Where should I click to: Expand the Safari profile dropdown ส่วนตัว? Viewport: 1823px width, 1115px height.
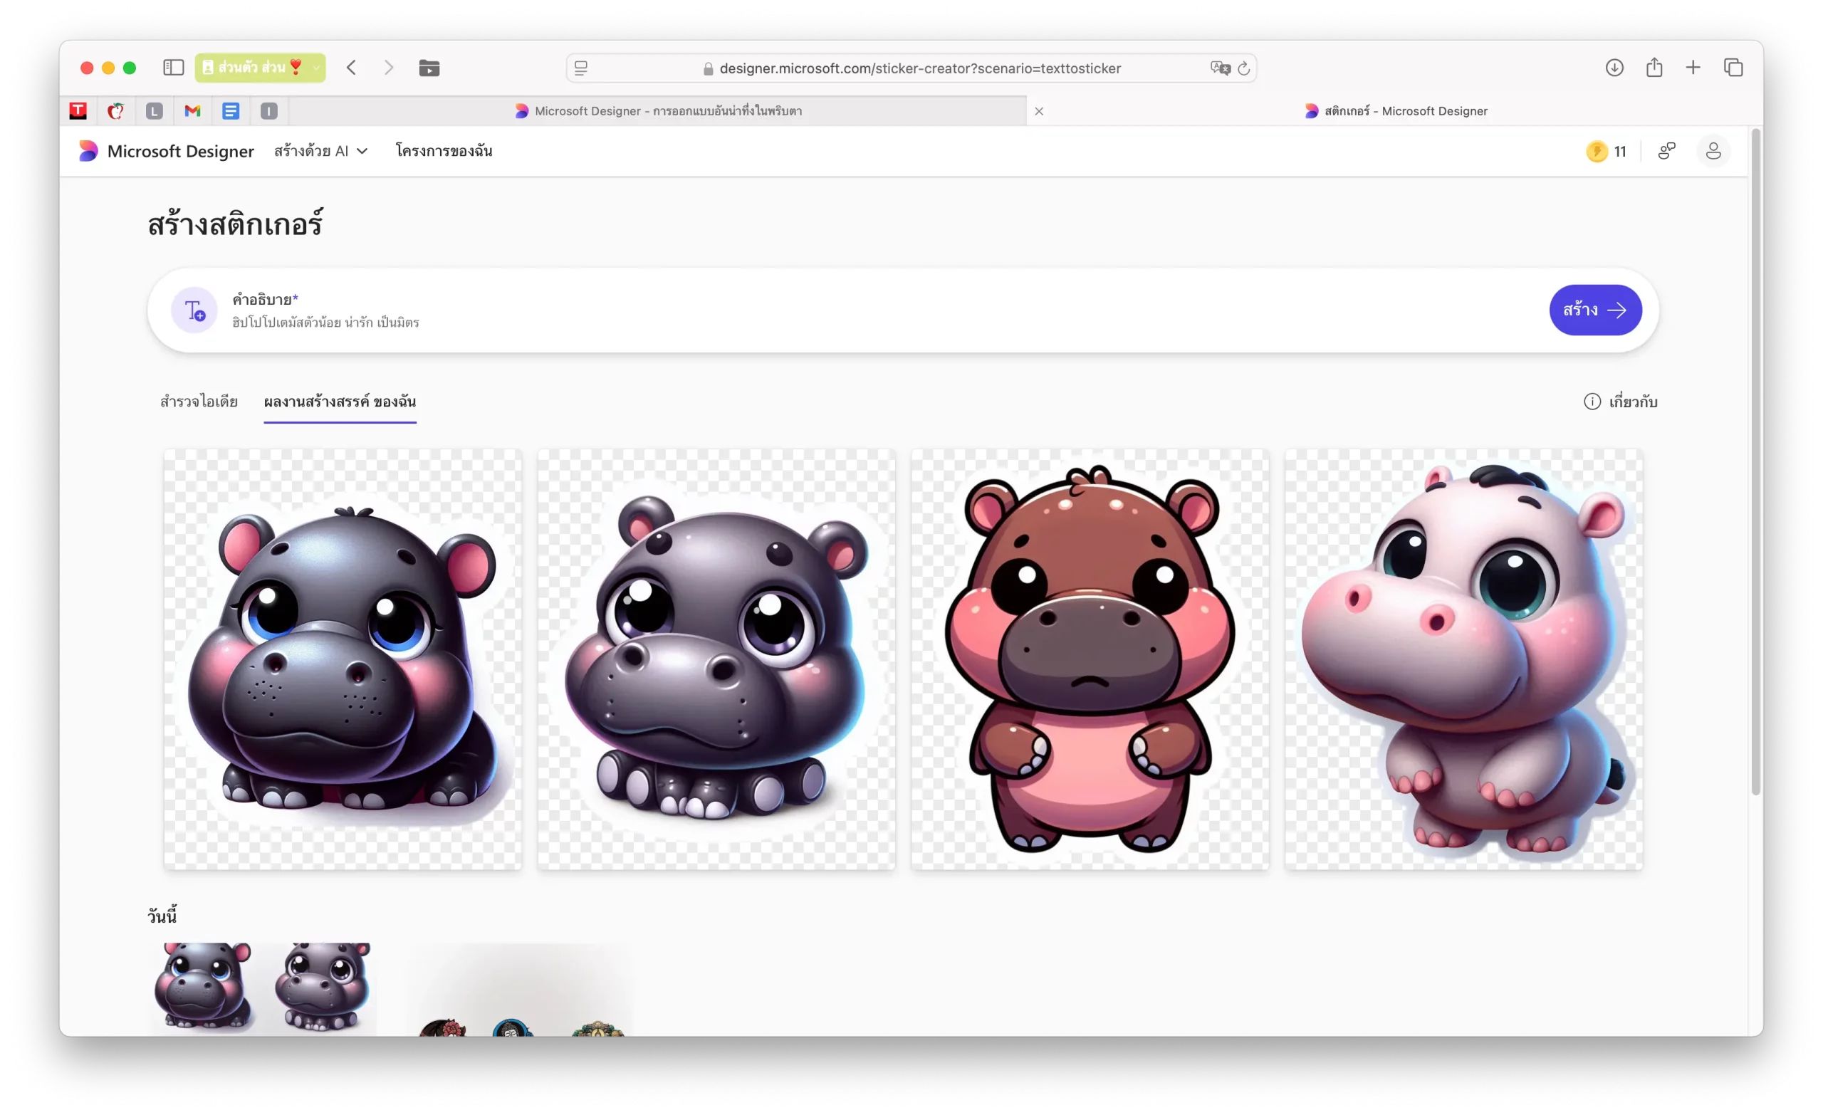point(260,68)
